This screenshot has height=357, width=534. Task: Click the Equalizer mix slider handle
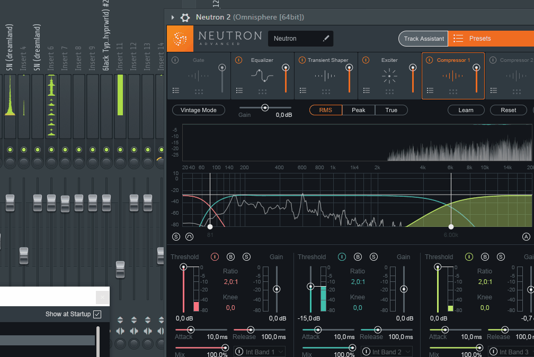[286, 68]
